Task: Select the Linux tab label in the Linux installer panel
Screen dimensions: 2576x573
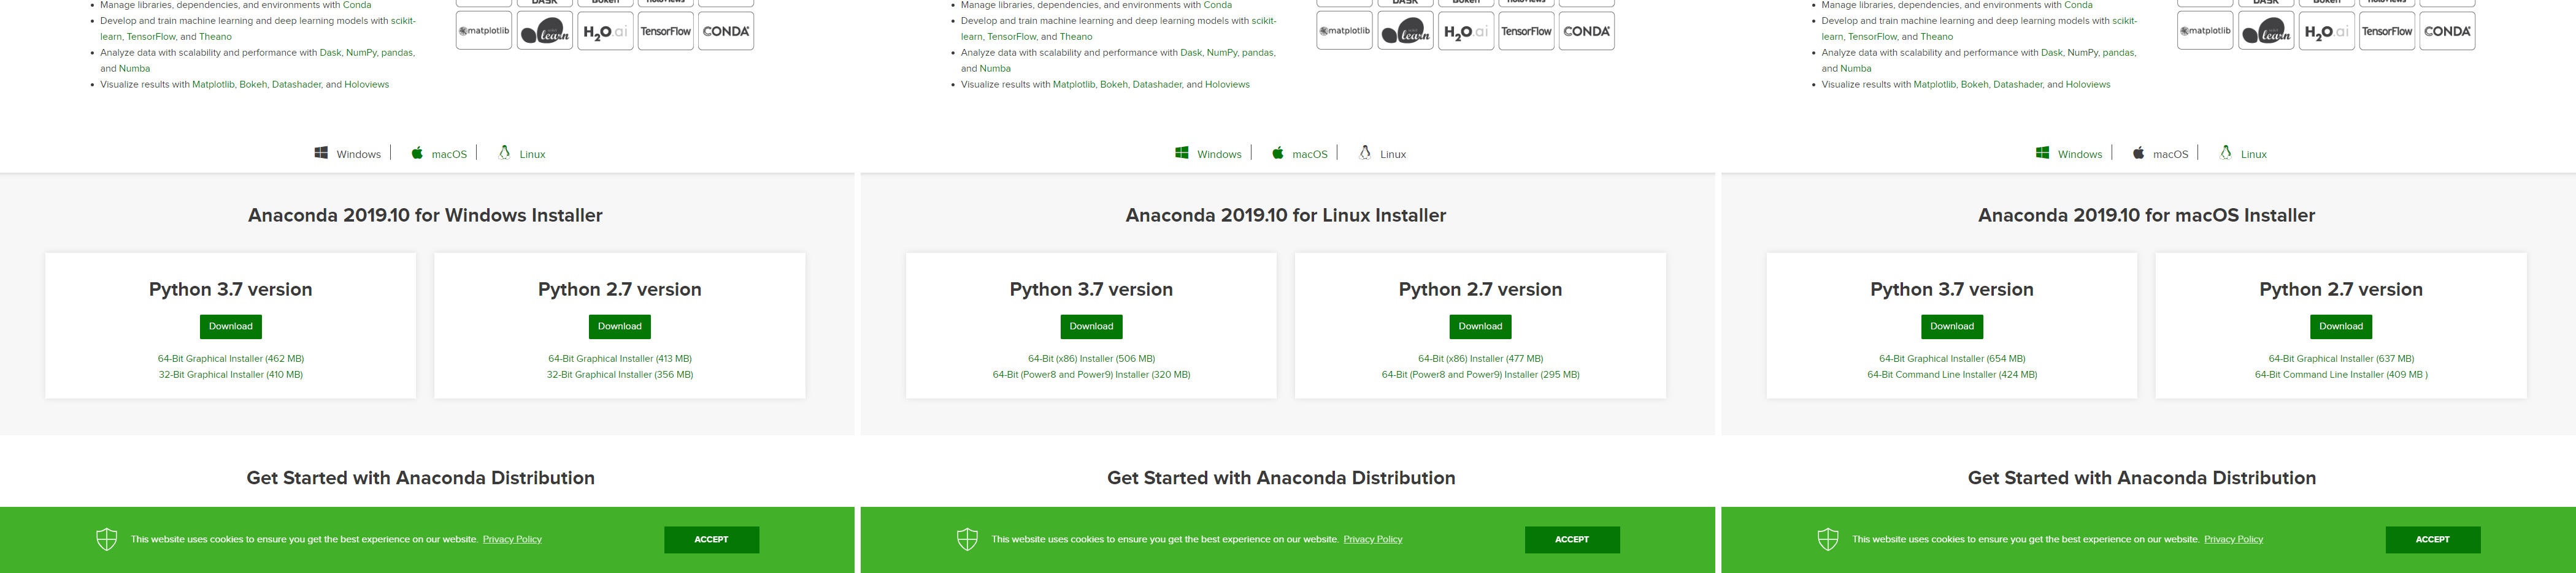Action: 1393,154
